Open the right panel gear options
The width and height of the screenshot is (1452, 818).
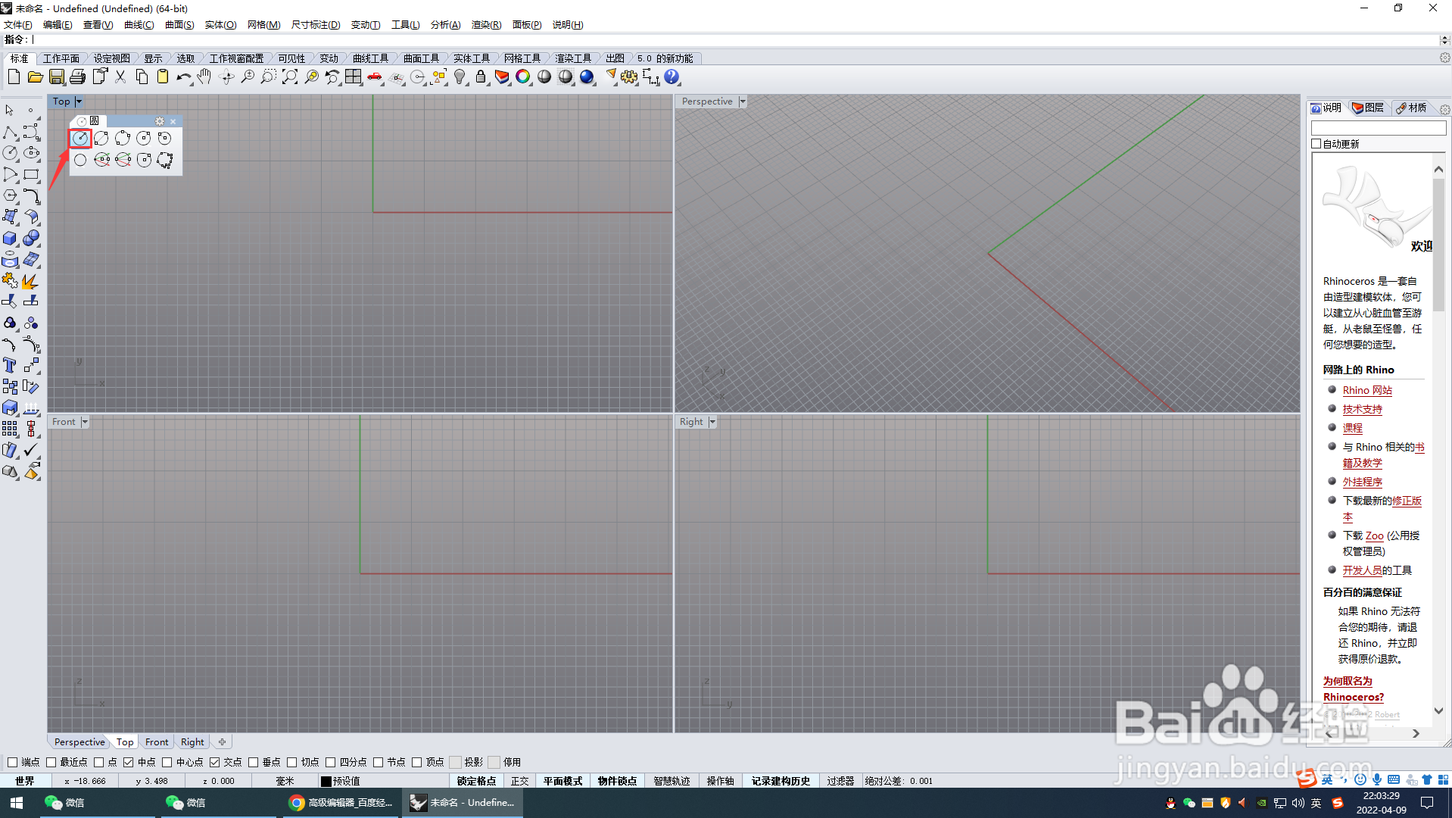[x=1444, y=109]
